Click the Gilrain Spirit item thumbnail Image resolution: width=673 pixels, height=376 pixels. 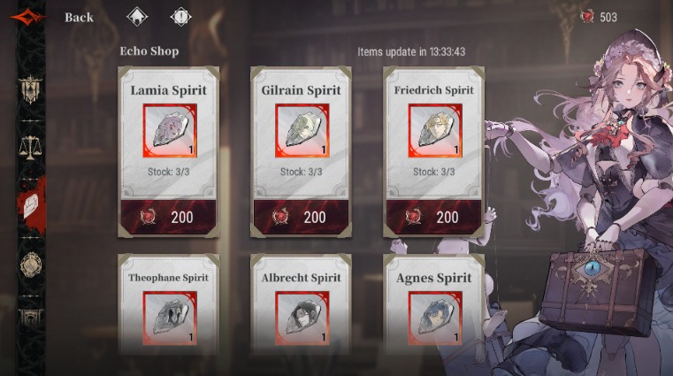pos(302,130)
